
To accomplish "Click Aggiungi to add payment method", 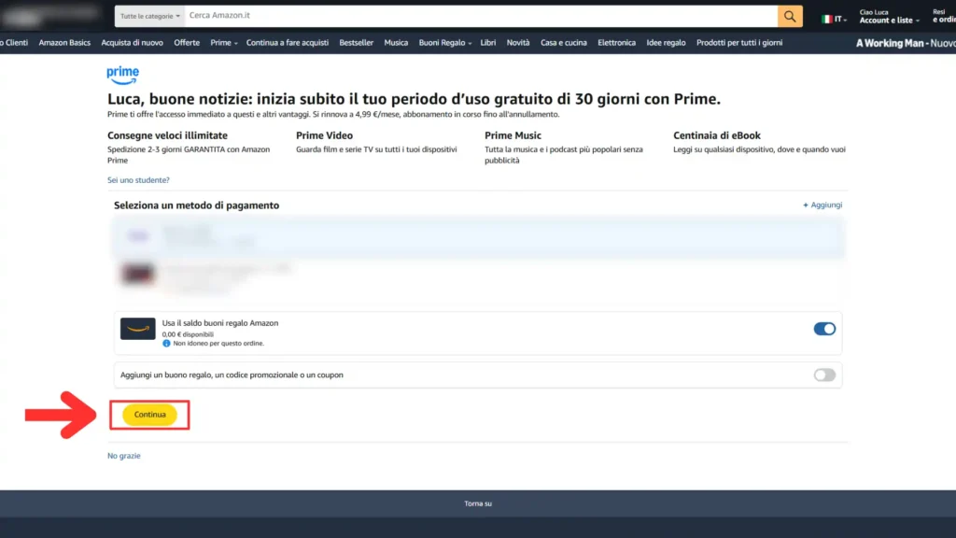I will (822, 205).
